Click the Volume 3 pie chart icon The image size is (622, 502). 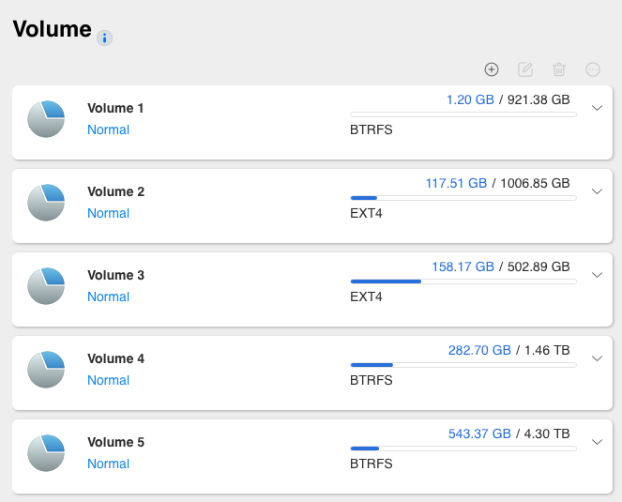coord(46,286)
